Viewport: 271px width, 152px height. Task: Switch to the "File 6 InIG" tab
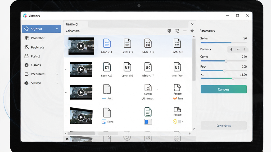(72, 25)
